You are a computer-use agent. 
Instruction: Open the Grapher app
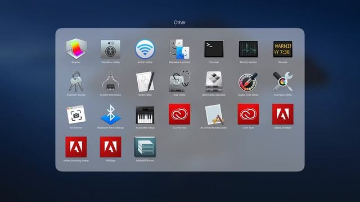tap(76, 49)
